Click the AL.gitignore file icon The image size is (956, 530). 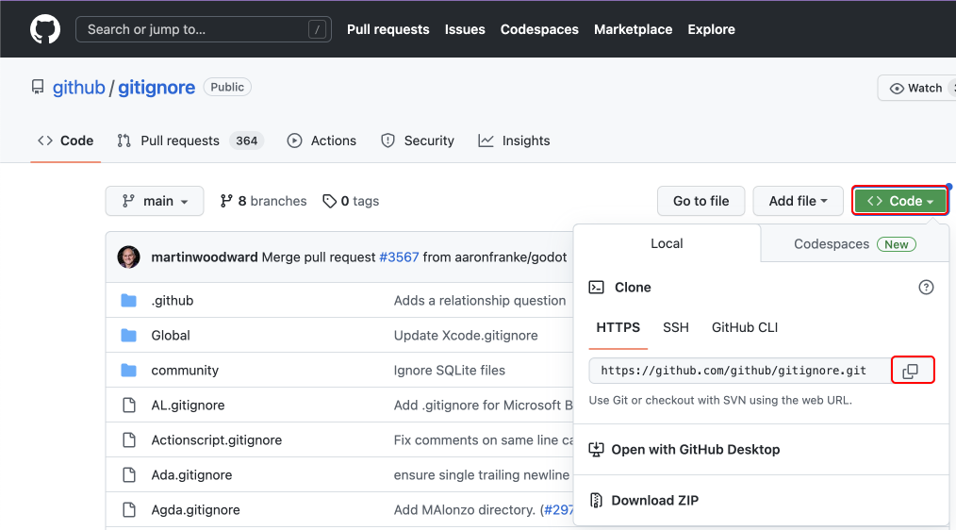tap(128, 405)
